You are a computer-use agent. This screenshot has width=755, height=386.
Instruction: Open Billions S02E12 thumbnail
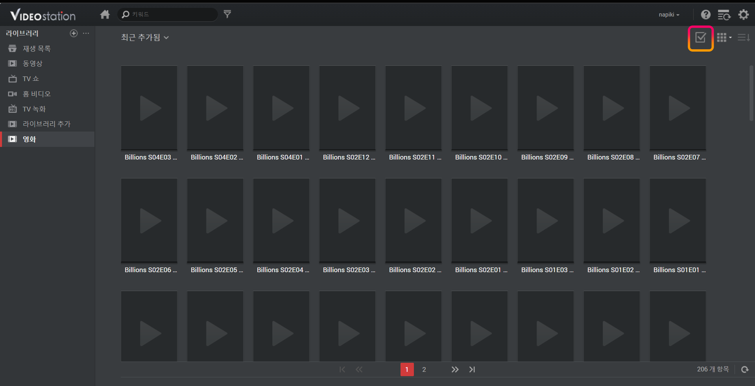pos(347,108)
